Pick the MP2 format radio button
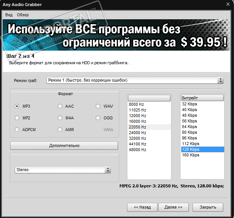 pyautogui.click(x=17, y=118)
